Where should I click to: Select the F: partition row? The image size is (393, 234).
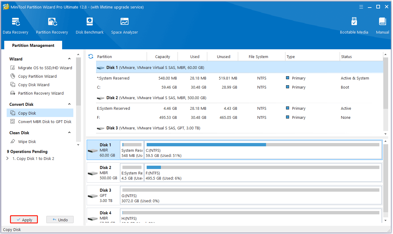pos(239,117)
